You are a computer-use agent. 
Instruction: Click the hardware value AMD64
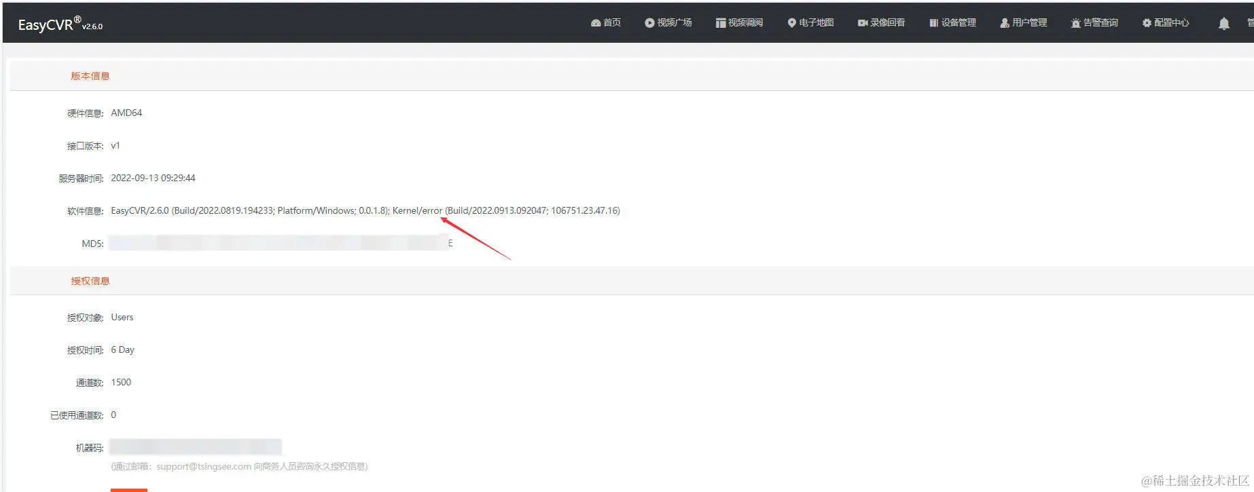coord(126,113)
